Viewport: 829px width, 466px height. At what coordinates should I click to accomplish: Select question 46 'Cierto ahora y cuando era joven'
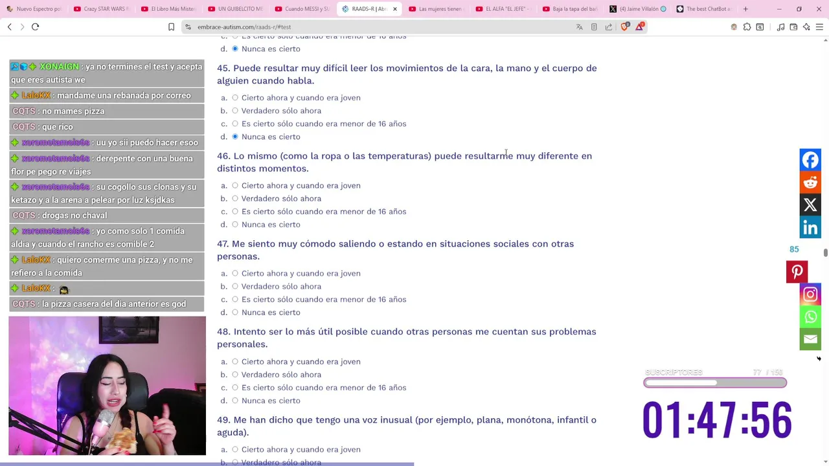tap(235, 186)
